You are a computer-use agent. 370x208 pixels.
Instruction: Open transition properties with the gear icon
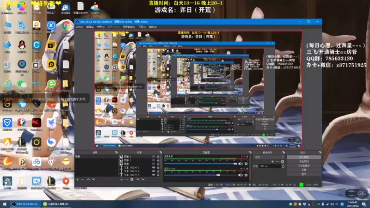click(x=283, y=161)
